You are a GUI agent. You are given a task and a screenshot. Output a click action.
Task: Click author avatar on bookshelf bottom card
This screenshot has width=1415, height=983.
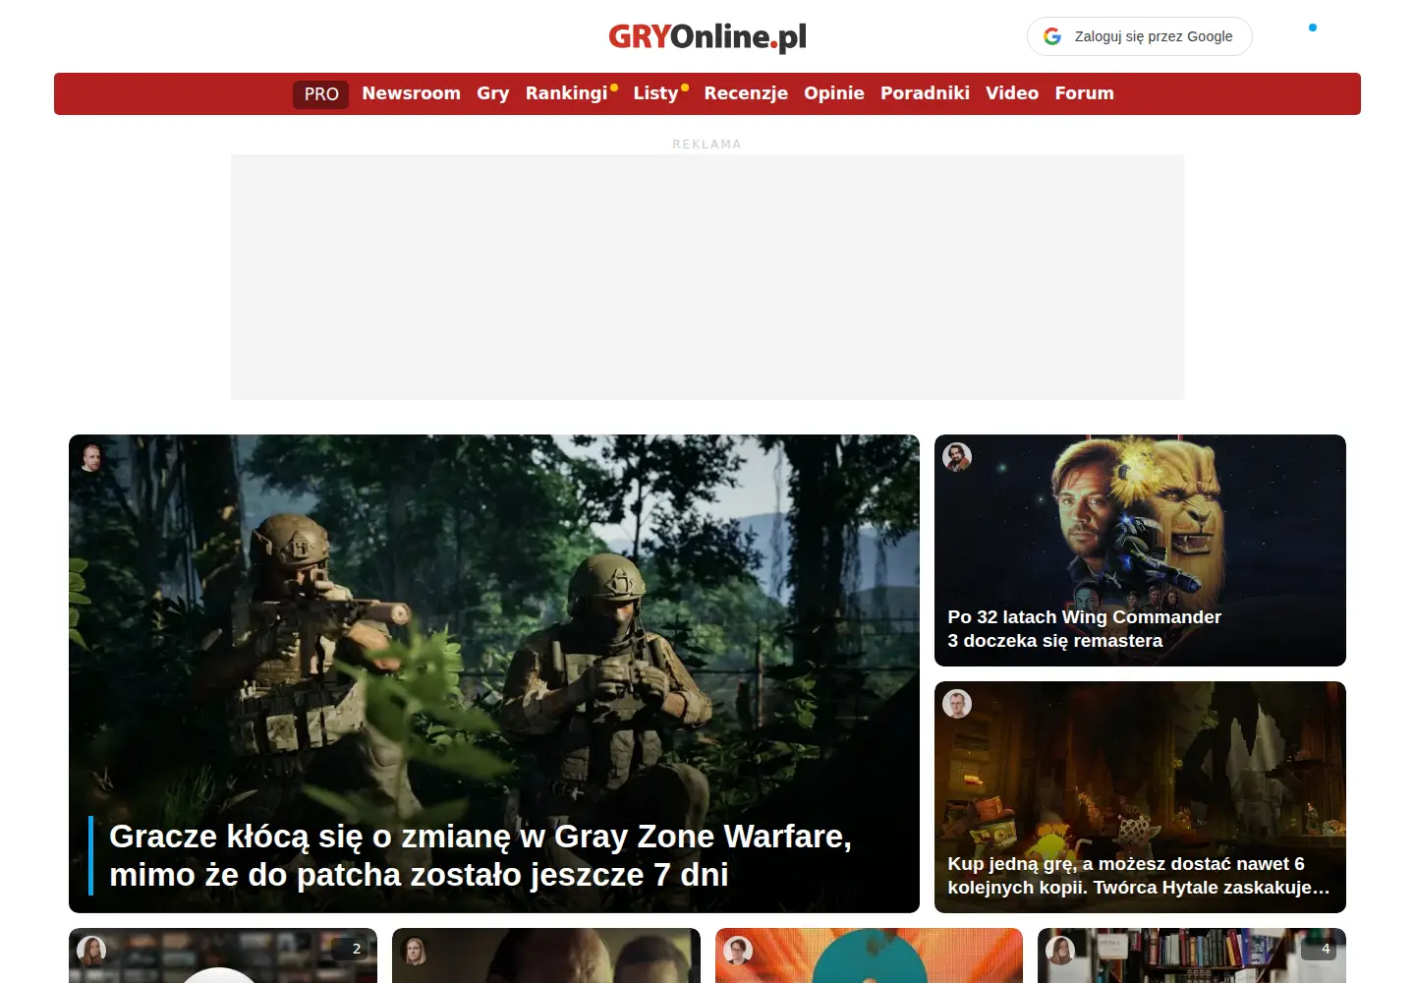tap(1060, 951)
